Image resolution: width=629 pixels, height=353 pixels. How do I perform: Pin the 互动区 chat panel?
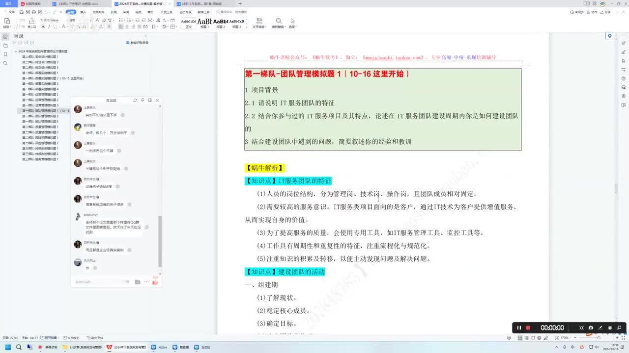pyautogui.click(x=143, y=100)
